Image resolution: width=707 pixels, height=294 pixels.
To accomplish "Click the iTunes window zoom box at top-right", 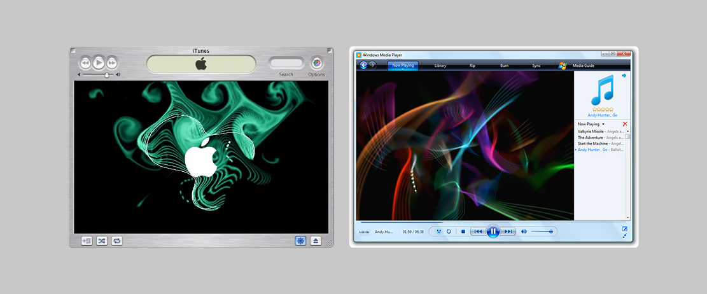I will pyautogui.click(x=330, y=50).
